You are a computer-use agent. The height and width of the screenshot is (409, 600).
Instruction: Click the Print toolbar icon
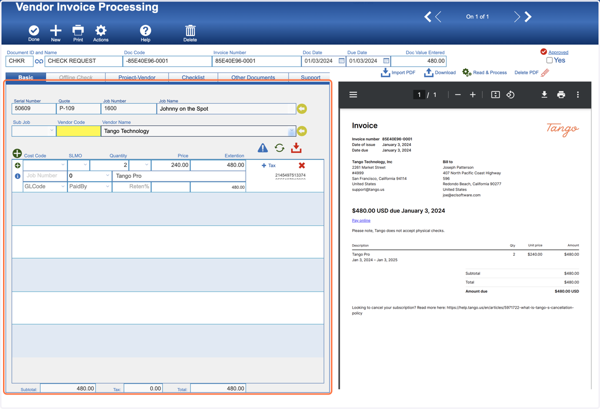coord(78,30)
